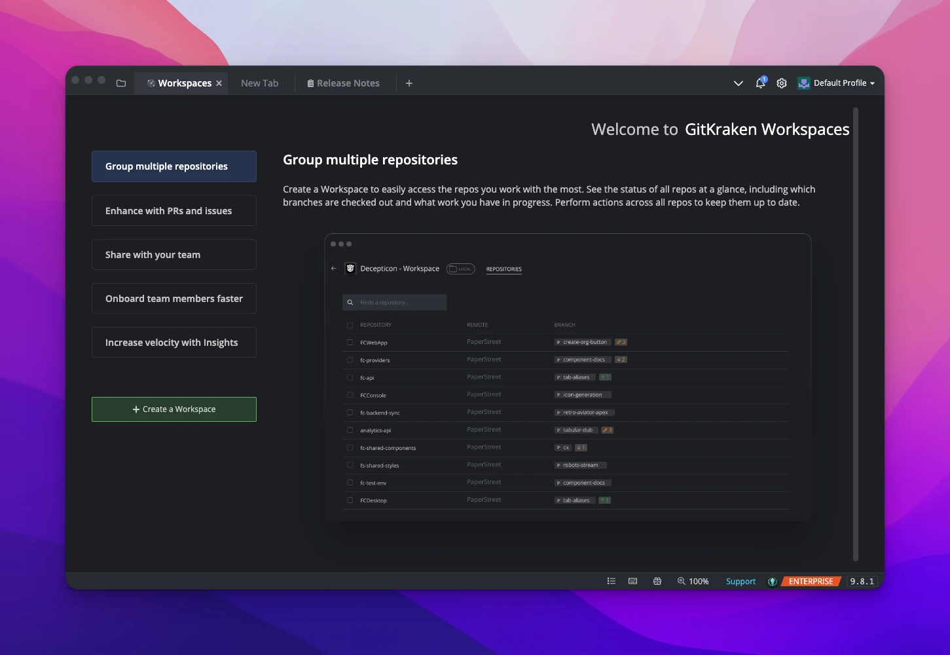Screen dimensions: 950x655
Task: Click the gift icon in status bar
Action: point(657,581)
